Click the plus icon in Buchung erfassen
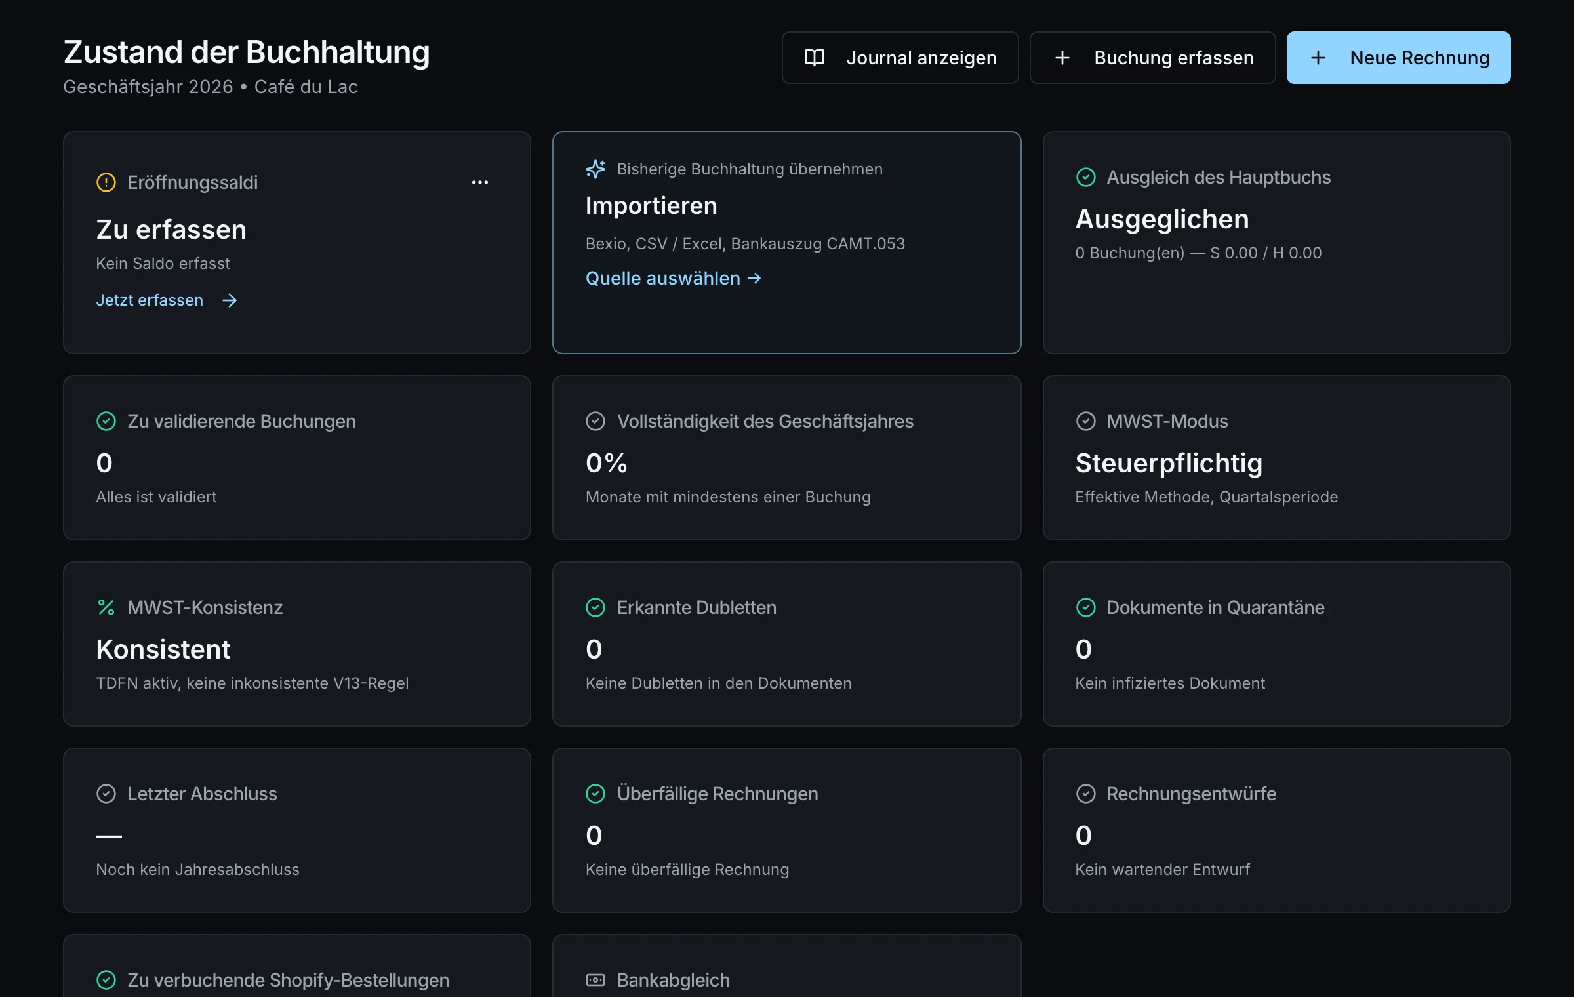This screenshot has height=997, width=1574. [x=1062, y=58]
